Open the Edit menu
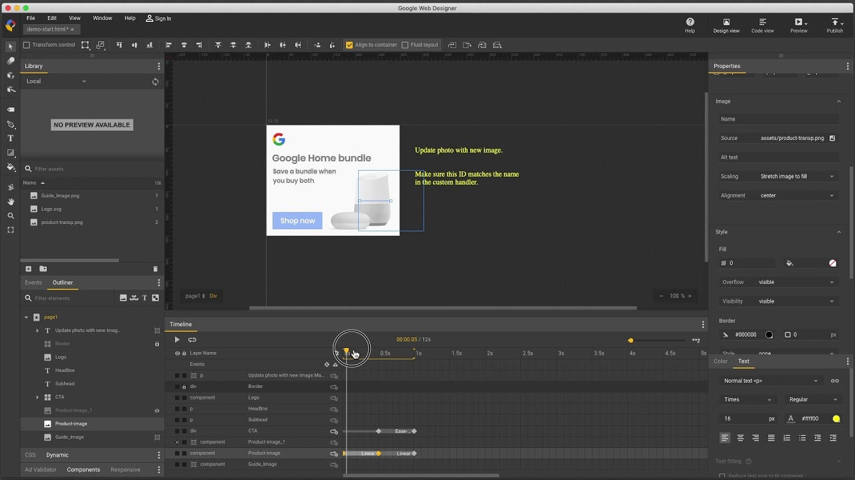 point(52,18)
